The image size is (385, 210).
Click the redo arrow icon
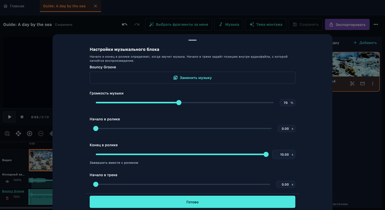click(137, 24)
